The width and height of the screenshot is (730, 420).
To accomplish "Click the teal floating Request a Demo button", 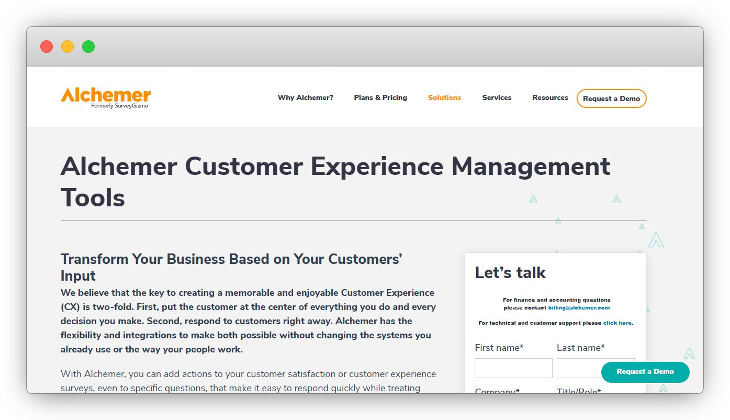I will click(x=645, y=372).
